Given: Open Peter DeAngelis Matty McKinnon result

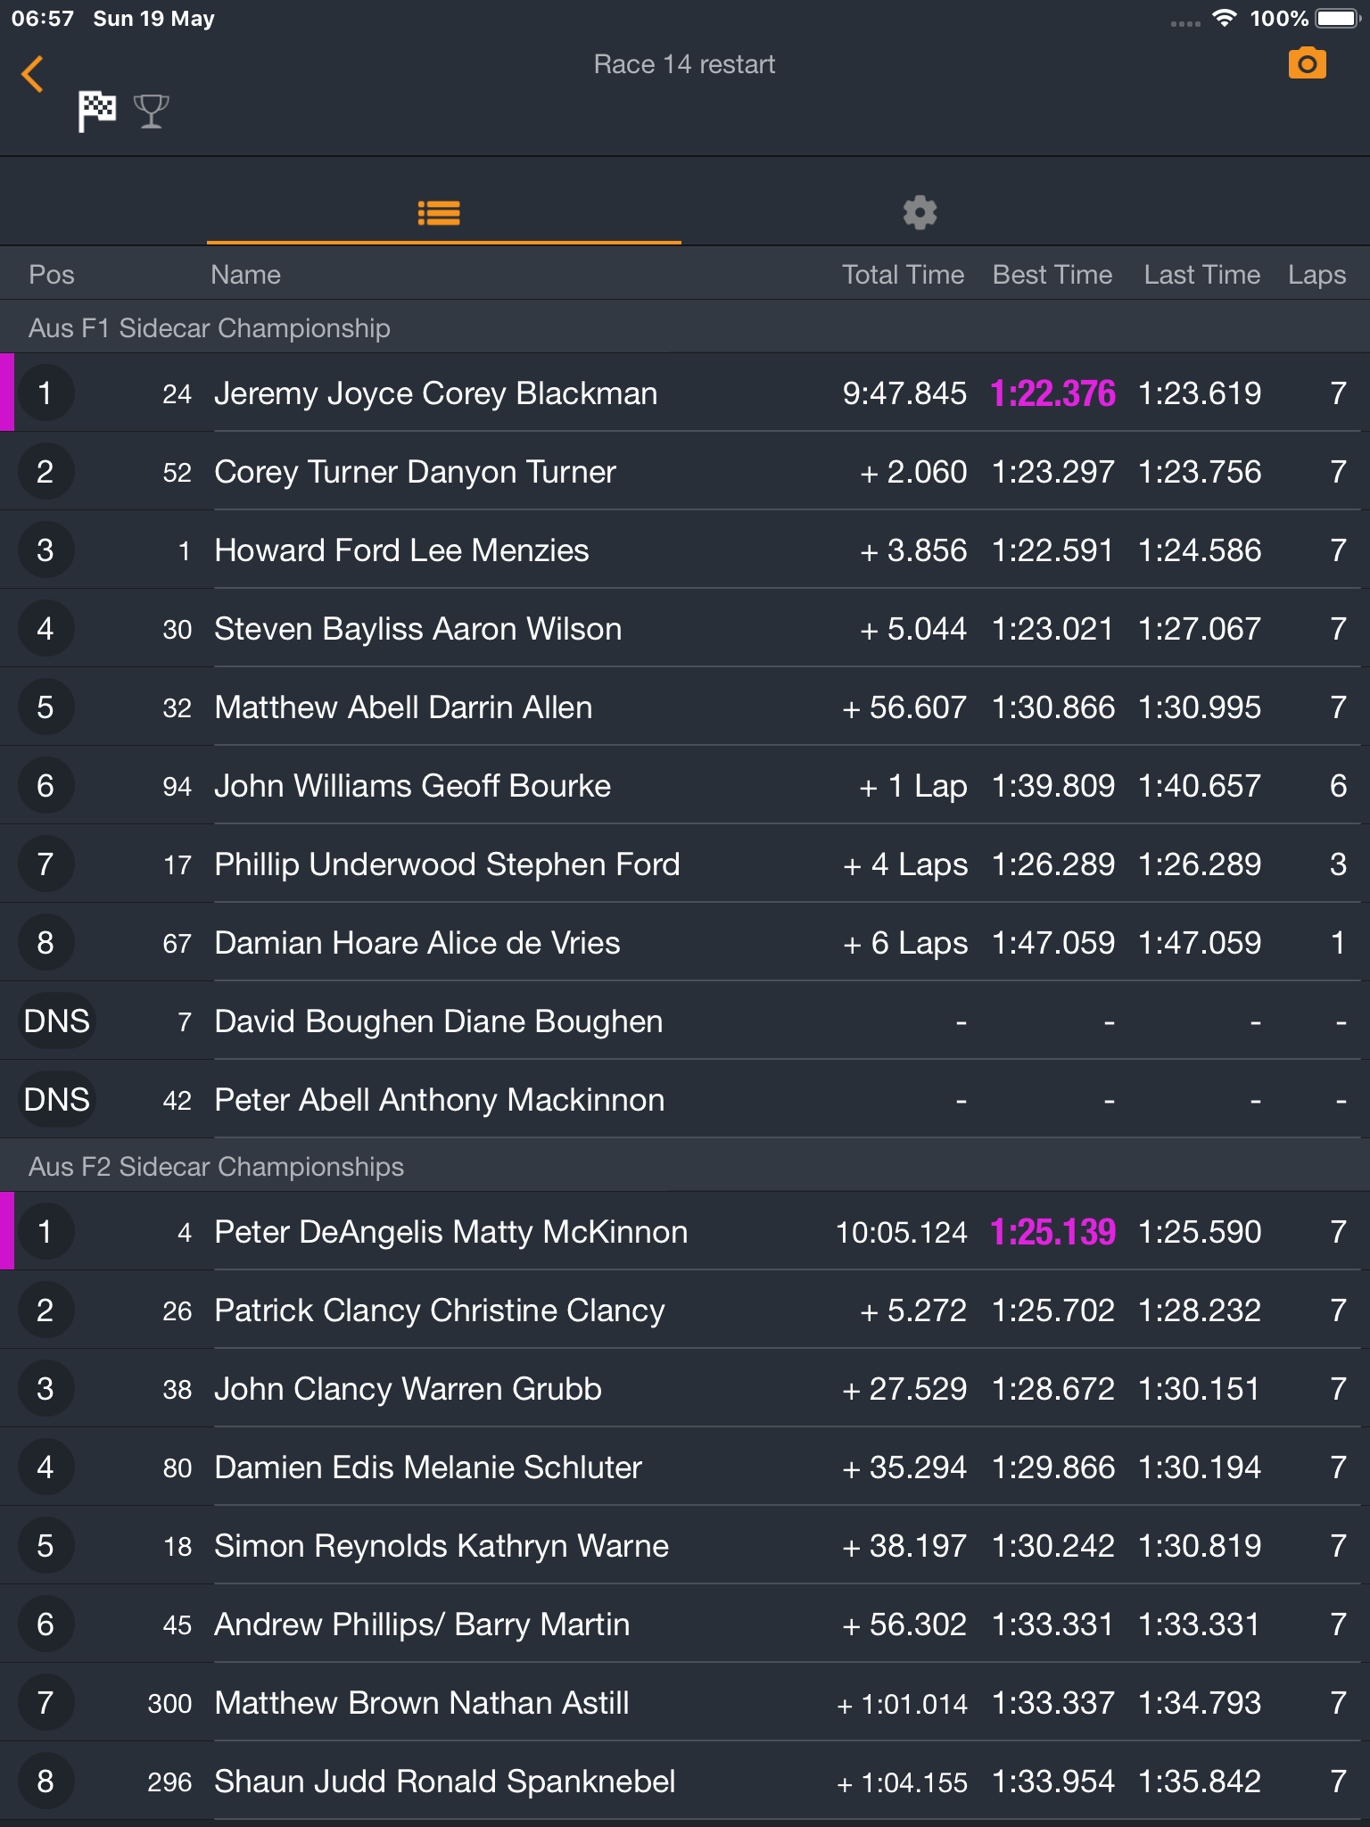Looking at the screenshot, I should [685, 1232].
